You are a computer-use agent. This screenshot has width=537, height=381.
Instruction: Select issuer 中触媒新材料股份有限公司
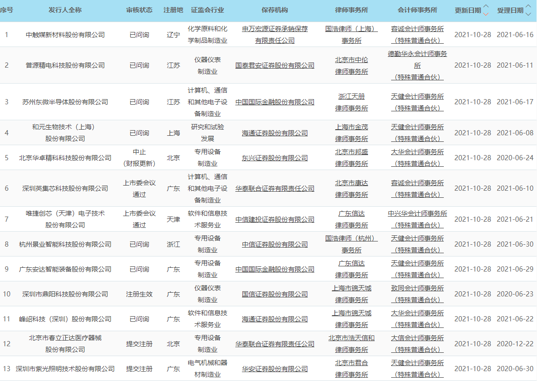tap(65, 34)
